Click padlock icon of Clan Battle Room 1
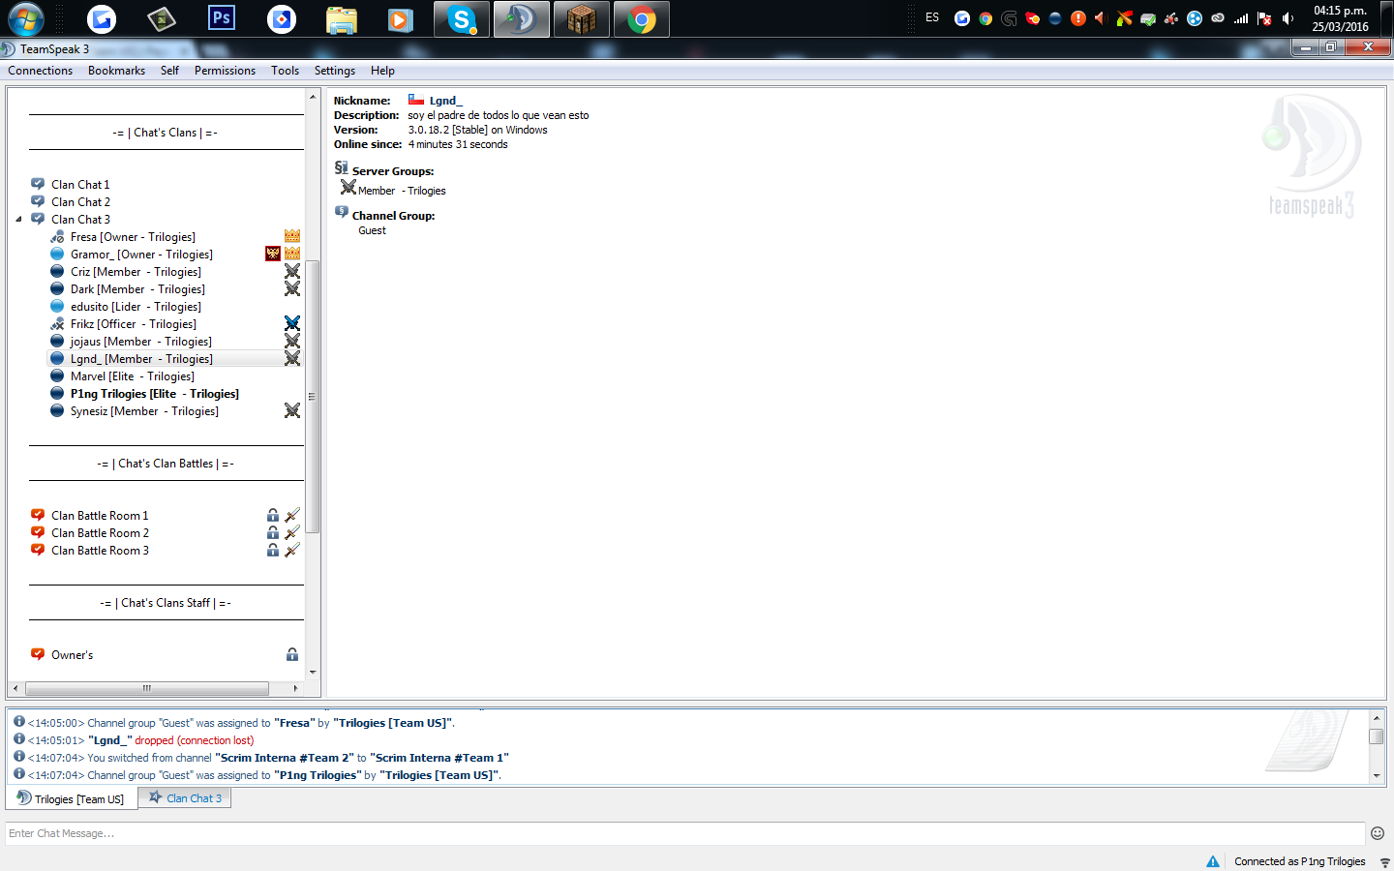The image size is (1394, 871). [273, 516]
